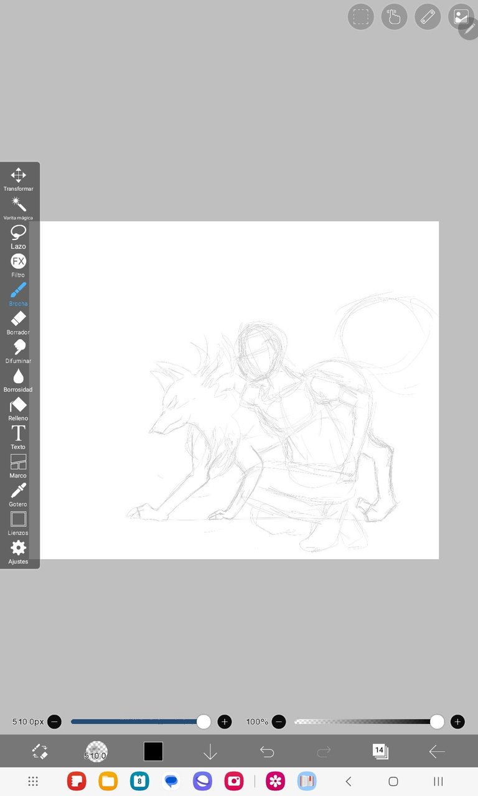Open the material image icon at top
The image size is (478, 796).
click(461, 17)
